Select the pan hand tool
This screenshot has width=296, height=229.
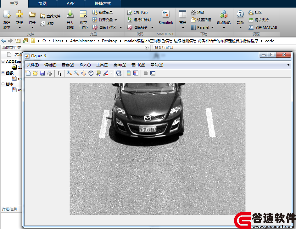[84, 73]
